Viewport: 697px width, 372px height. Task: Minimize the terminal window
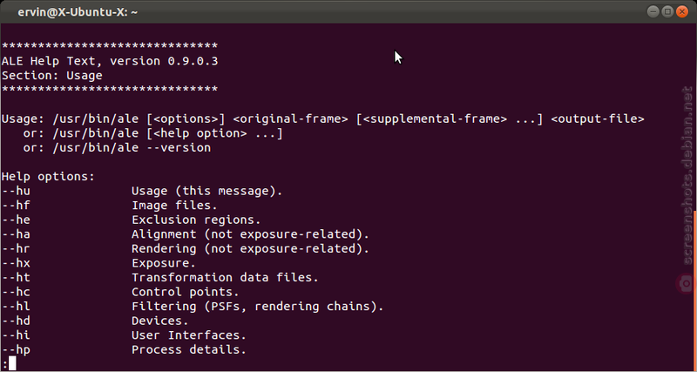[x=653, y=12]
